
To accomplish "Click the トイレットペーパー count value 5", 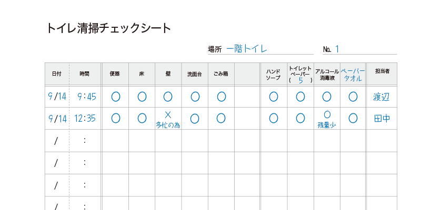I will pos(300,80).
